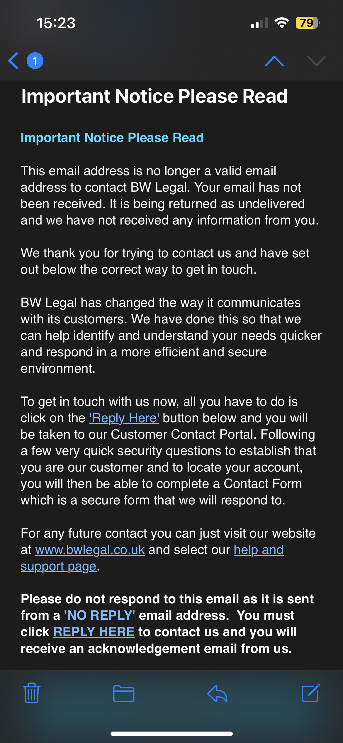Tap the cellular signal bars icon
This screenshot has width=343, height=743.
pyautogui.click(x=259, y=23)
